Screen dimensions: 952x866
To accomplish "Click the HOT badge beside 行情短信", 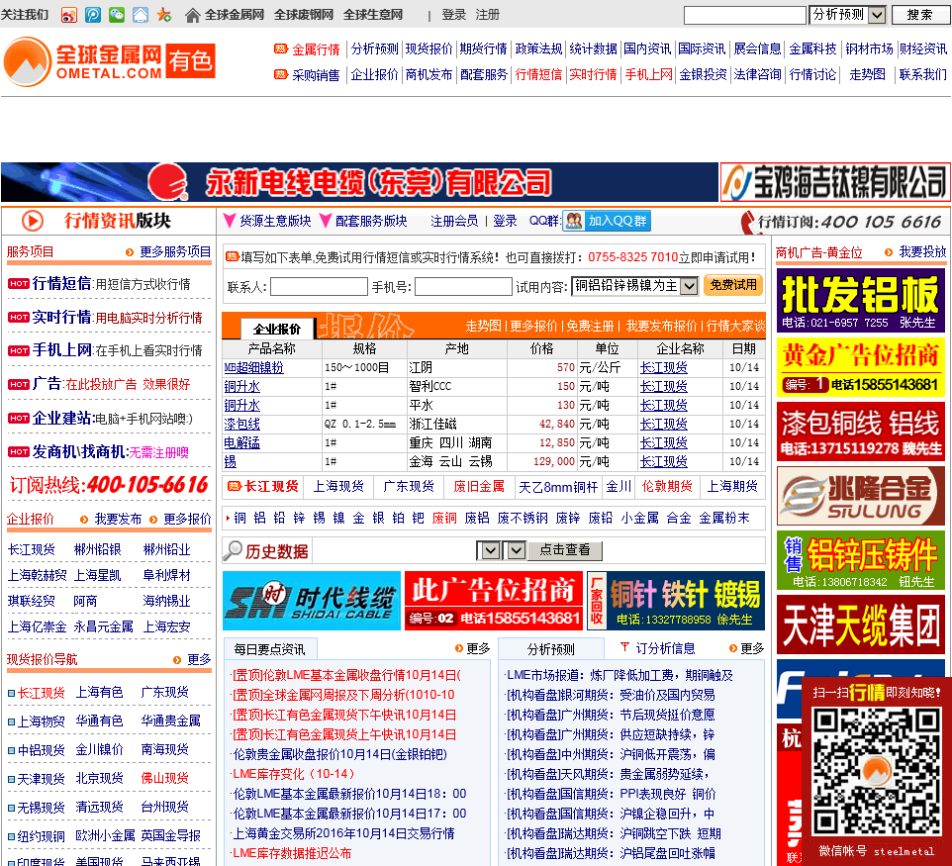I will pos(19,284).
